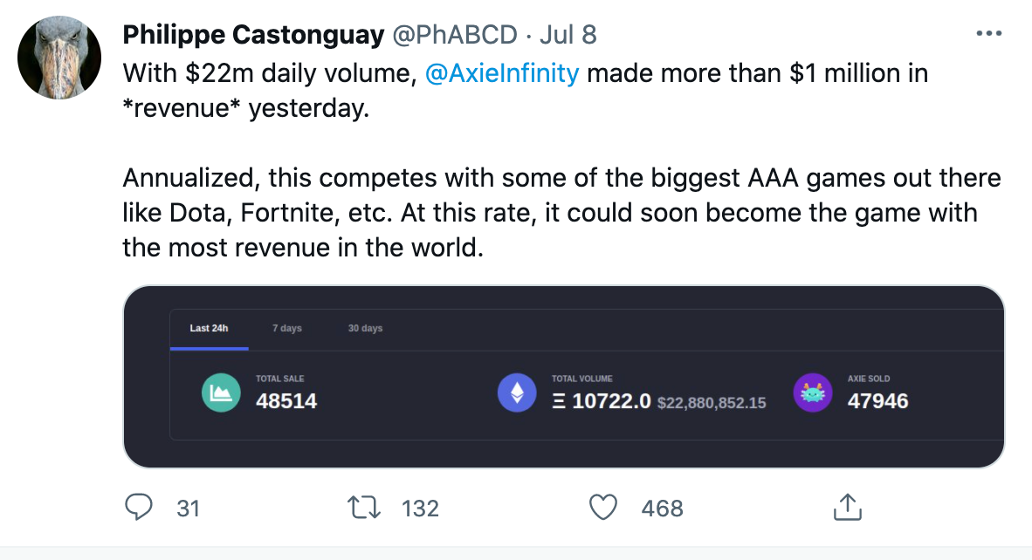This screenshot has width=1032, height=560.
Task: Open Philippe Castonguay's profile name
Action: coord(253,34)
